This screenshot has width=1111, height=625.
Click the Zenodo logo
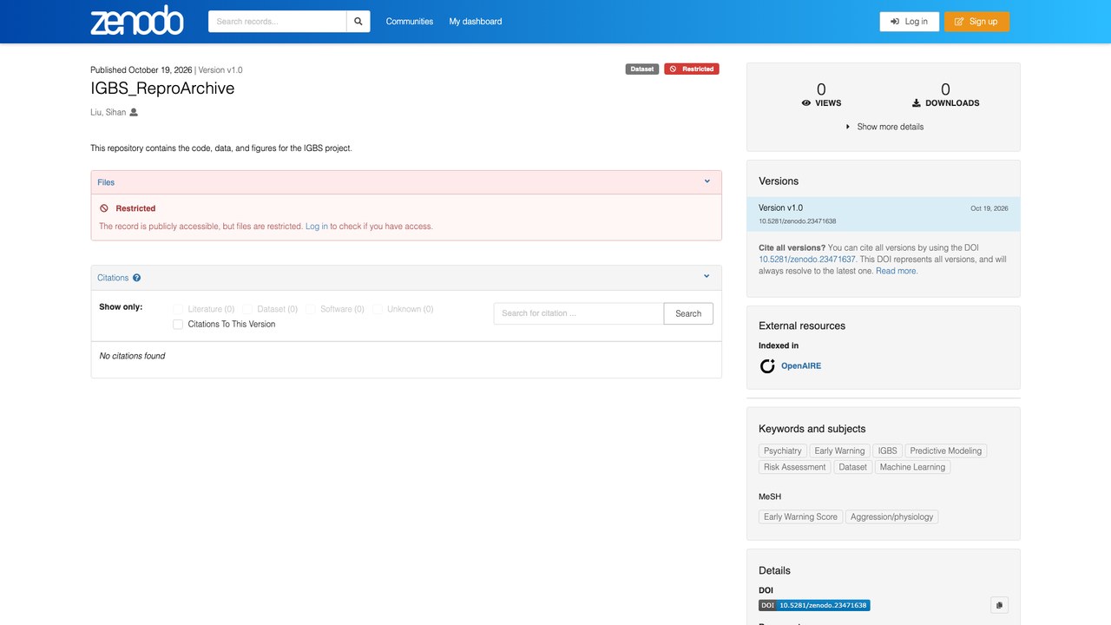click(137, 21)
